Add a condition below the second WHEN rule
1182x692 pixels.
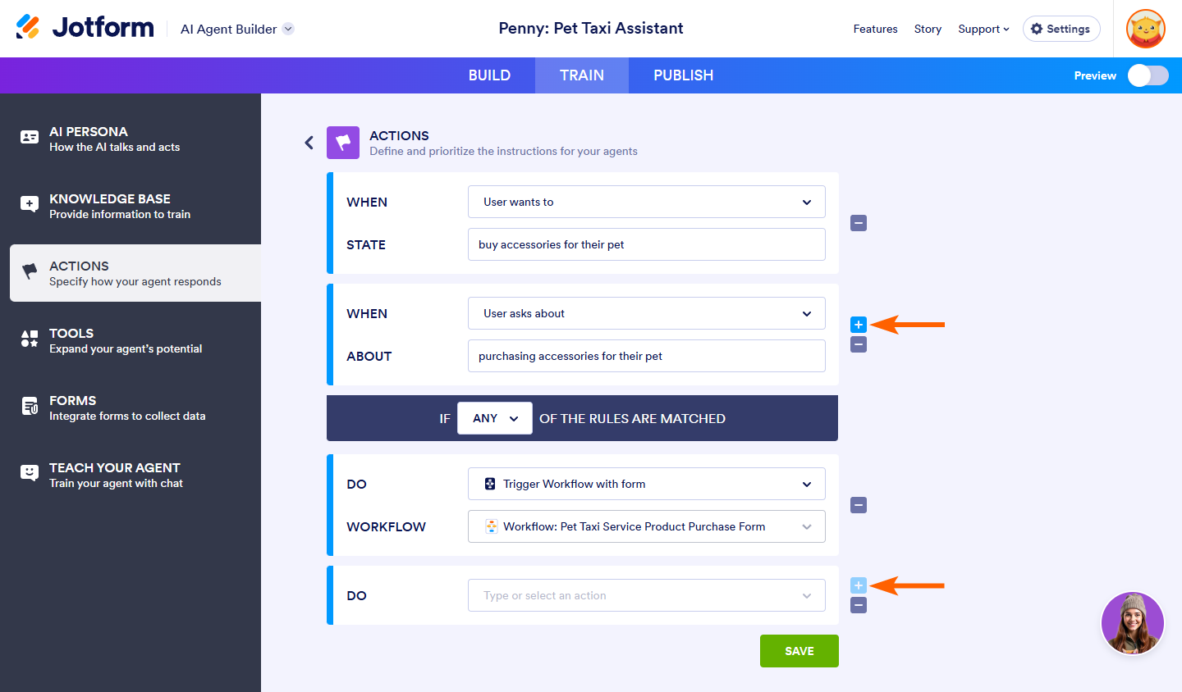click(x=859, y=325)
